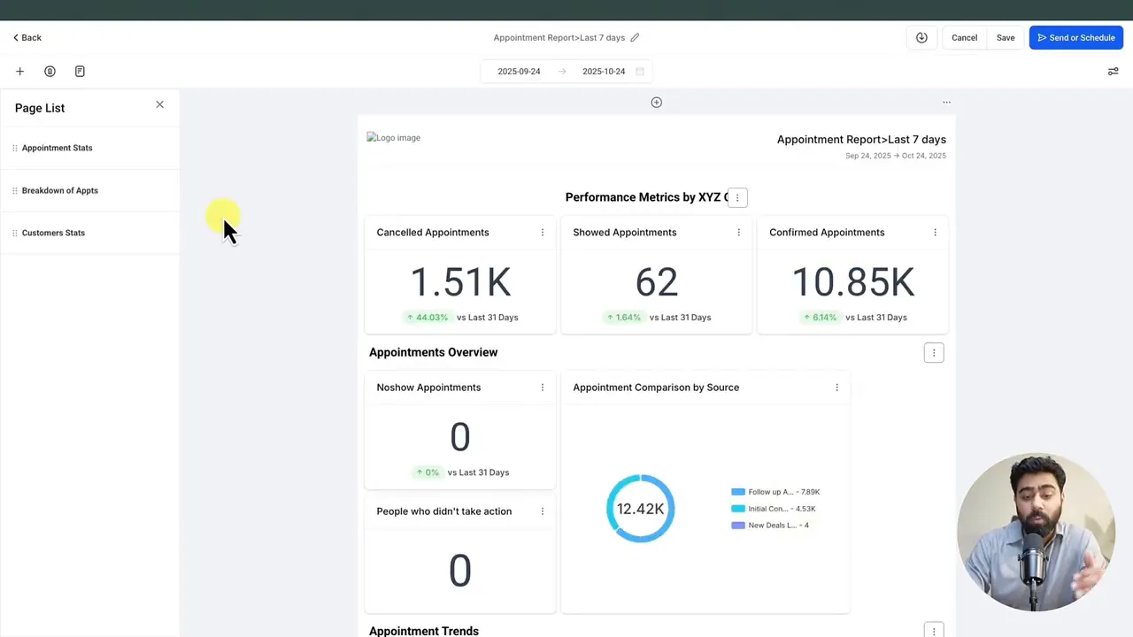Click the 44.03% change badge
1133x637 pixels.
point(427,317)
